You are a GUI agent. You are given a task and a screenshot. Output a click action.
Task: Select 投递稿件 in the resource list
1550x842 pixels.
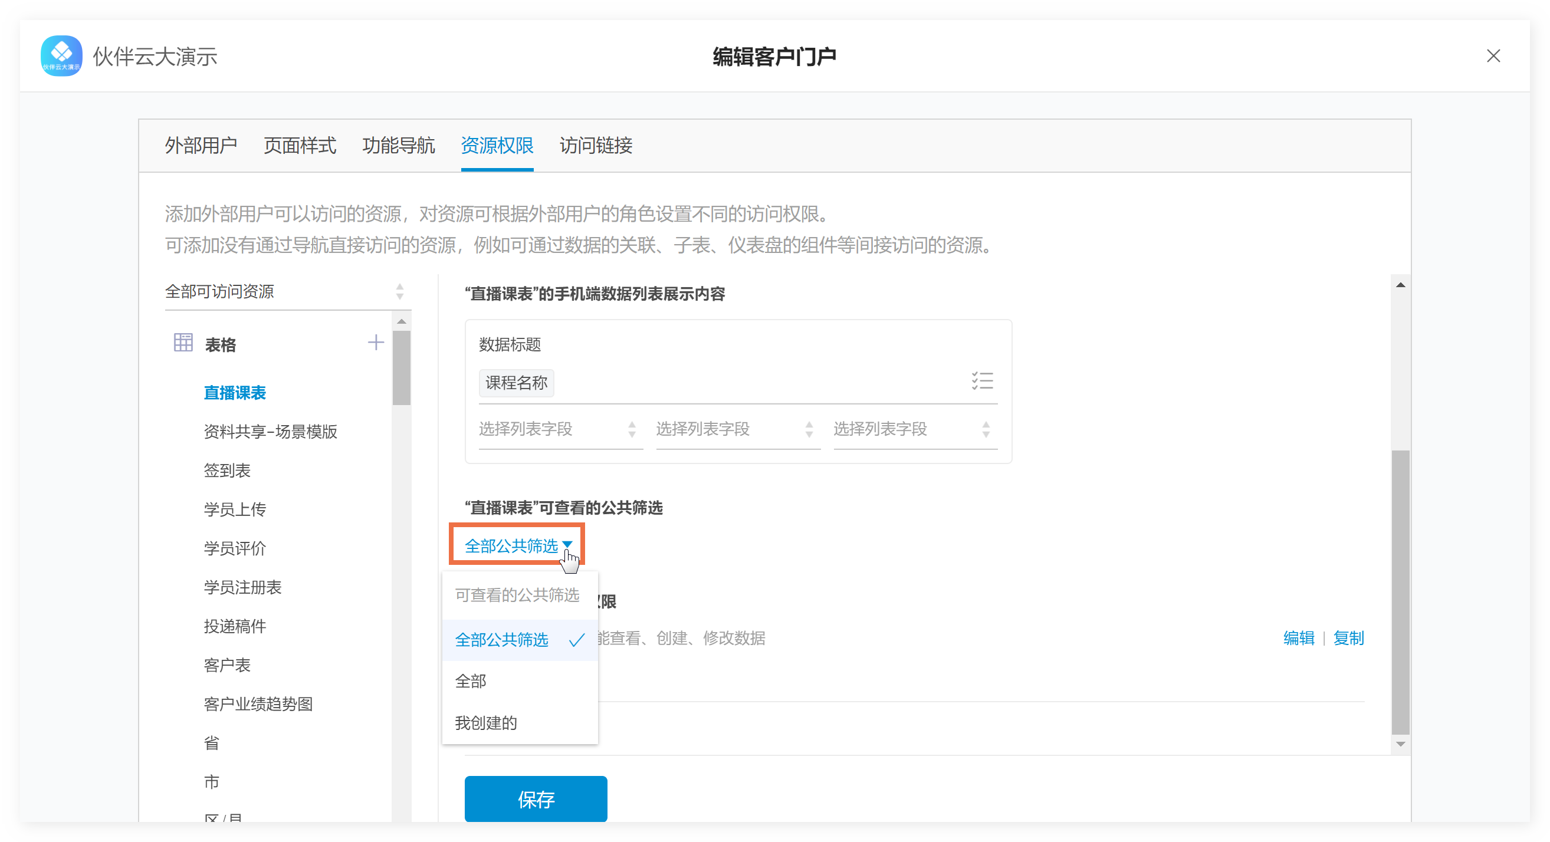click(235, 626)
